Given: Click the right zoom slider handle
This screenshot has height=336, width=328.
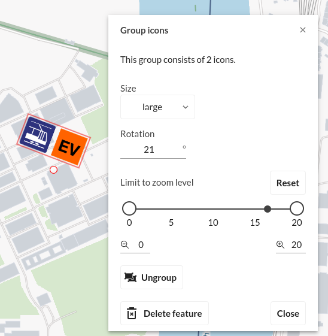Looking at the screenshot, I should click(x=297, y=208).
